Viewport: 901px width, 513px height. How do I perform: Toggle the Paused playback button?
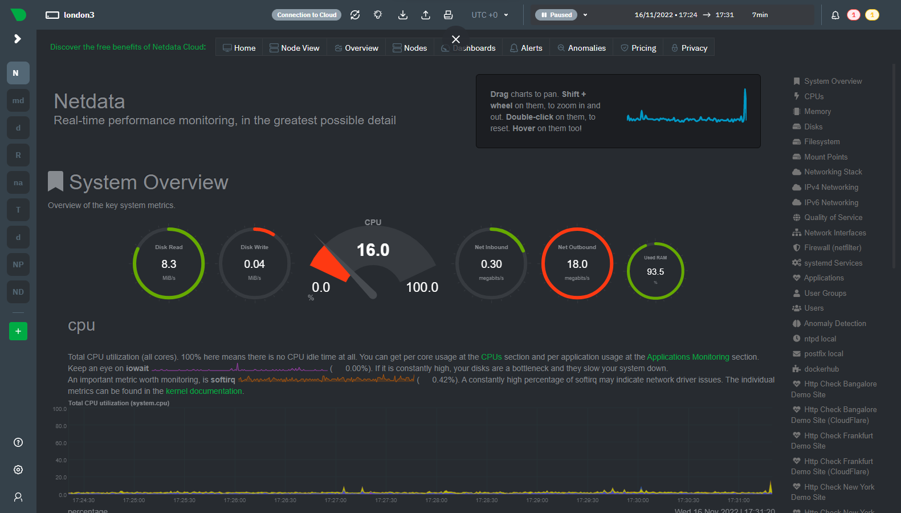556,15
